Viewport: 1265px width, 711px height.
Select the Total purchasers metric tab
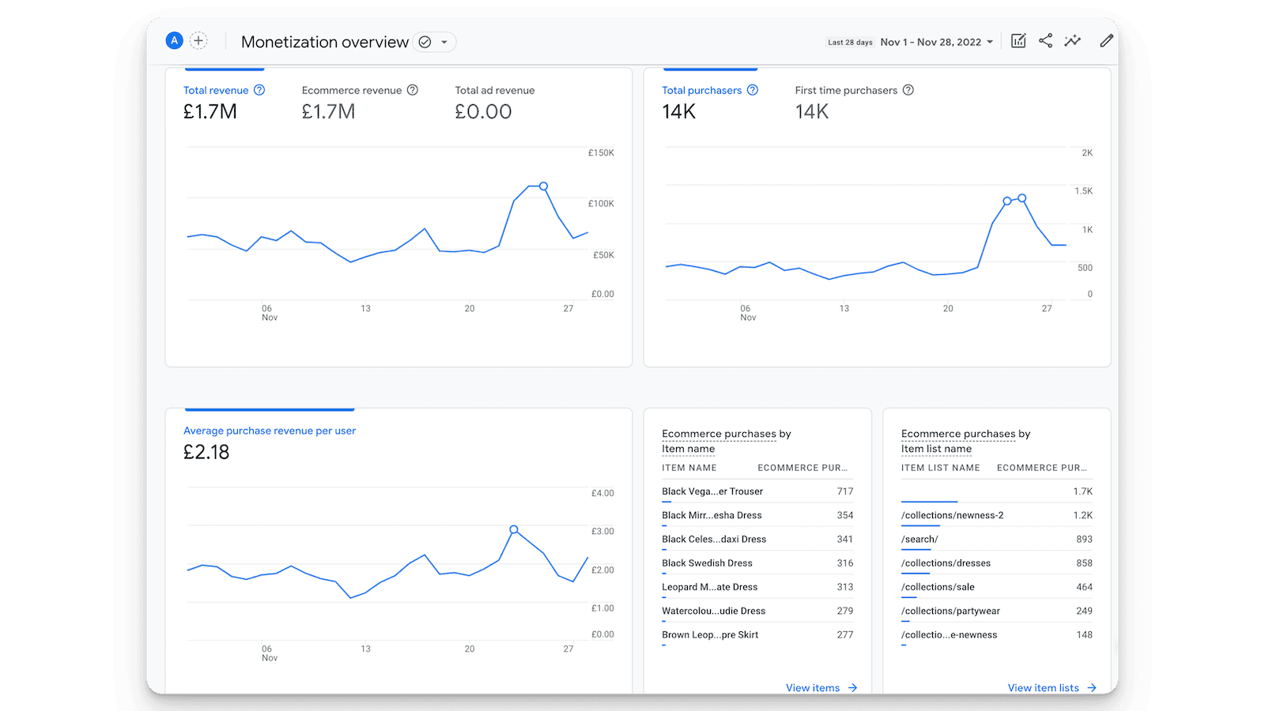click(x=710, y=102)
